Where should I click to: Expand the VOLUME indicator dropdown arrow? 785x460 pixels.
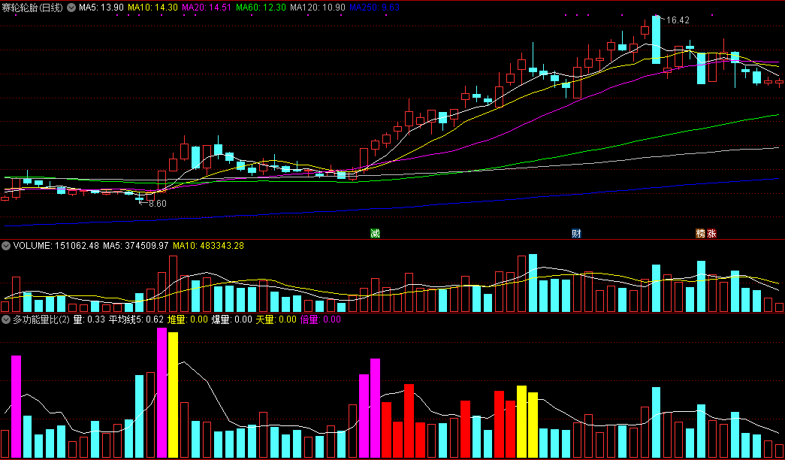6,246
